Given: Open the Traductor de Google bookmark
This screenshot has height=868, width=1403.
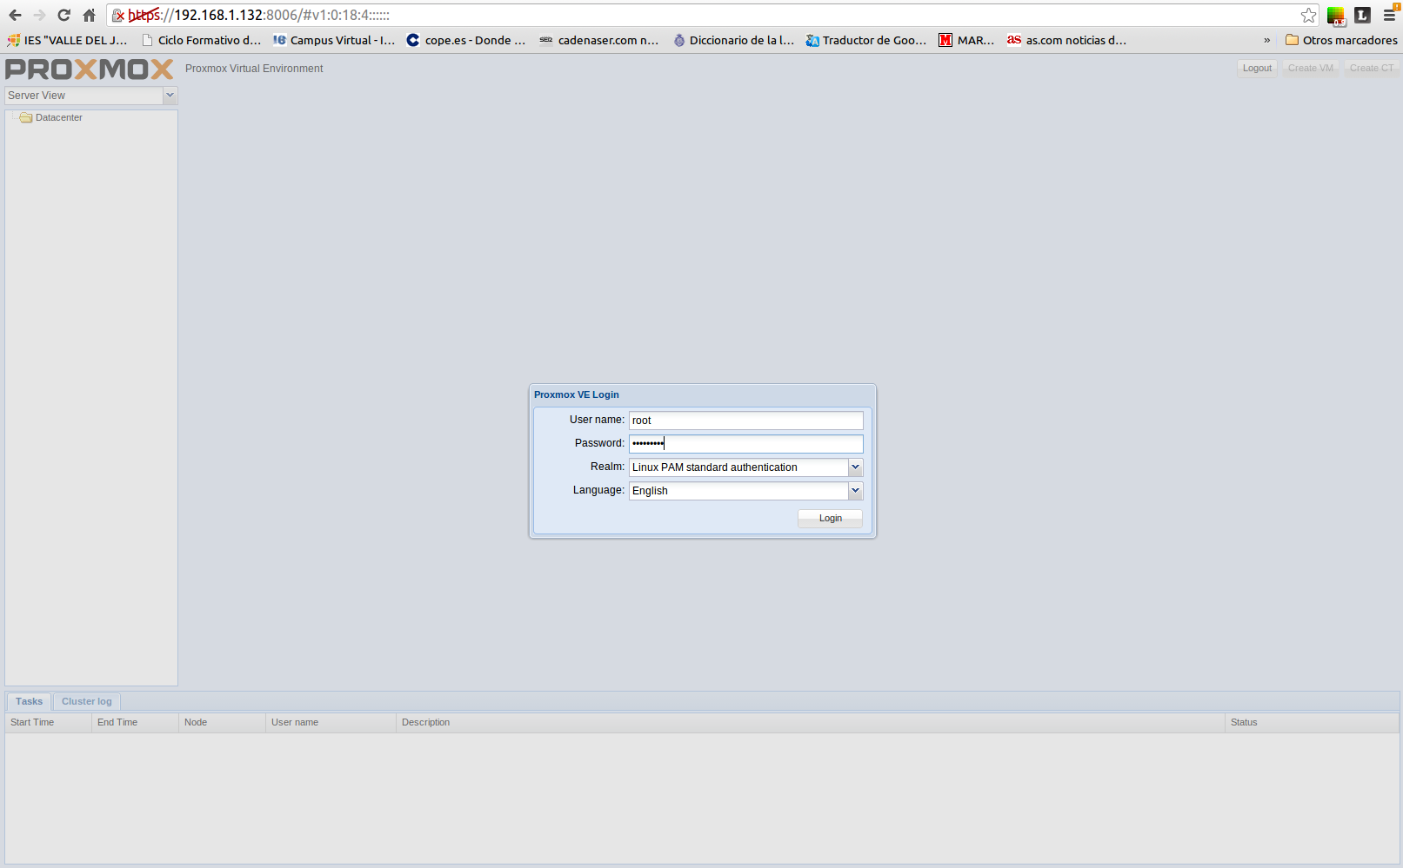Looking at the screenshot, I should 866,40.
